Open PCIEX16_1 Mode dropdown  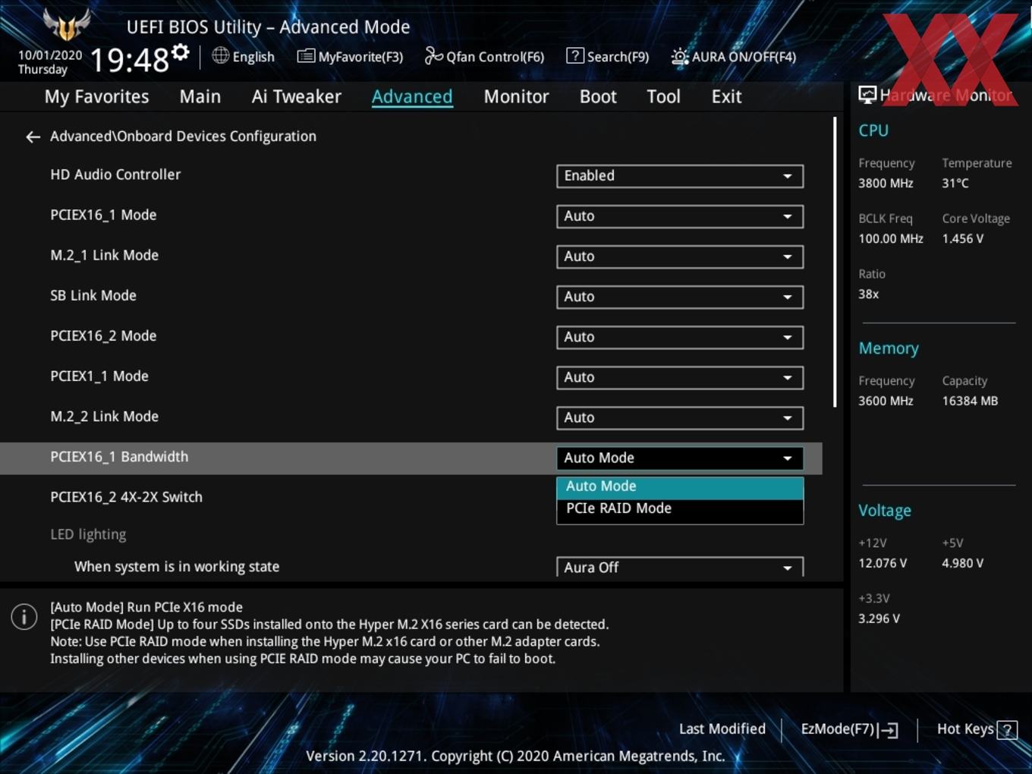(x=680, y=216)
